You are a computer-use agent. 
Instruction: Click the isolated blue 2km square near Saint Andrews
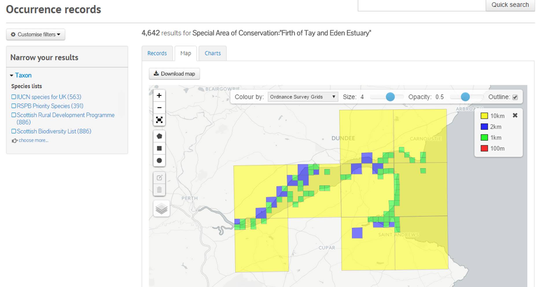point(357,233)
